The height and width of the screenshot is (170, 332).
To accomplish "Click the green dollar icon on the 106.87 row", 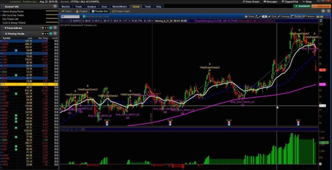I will (16, 122).
